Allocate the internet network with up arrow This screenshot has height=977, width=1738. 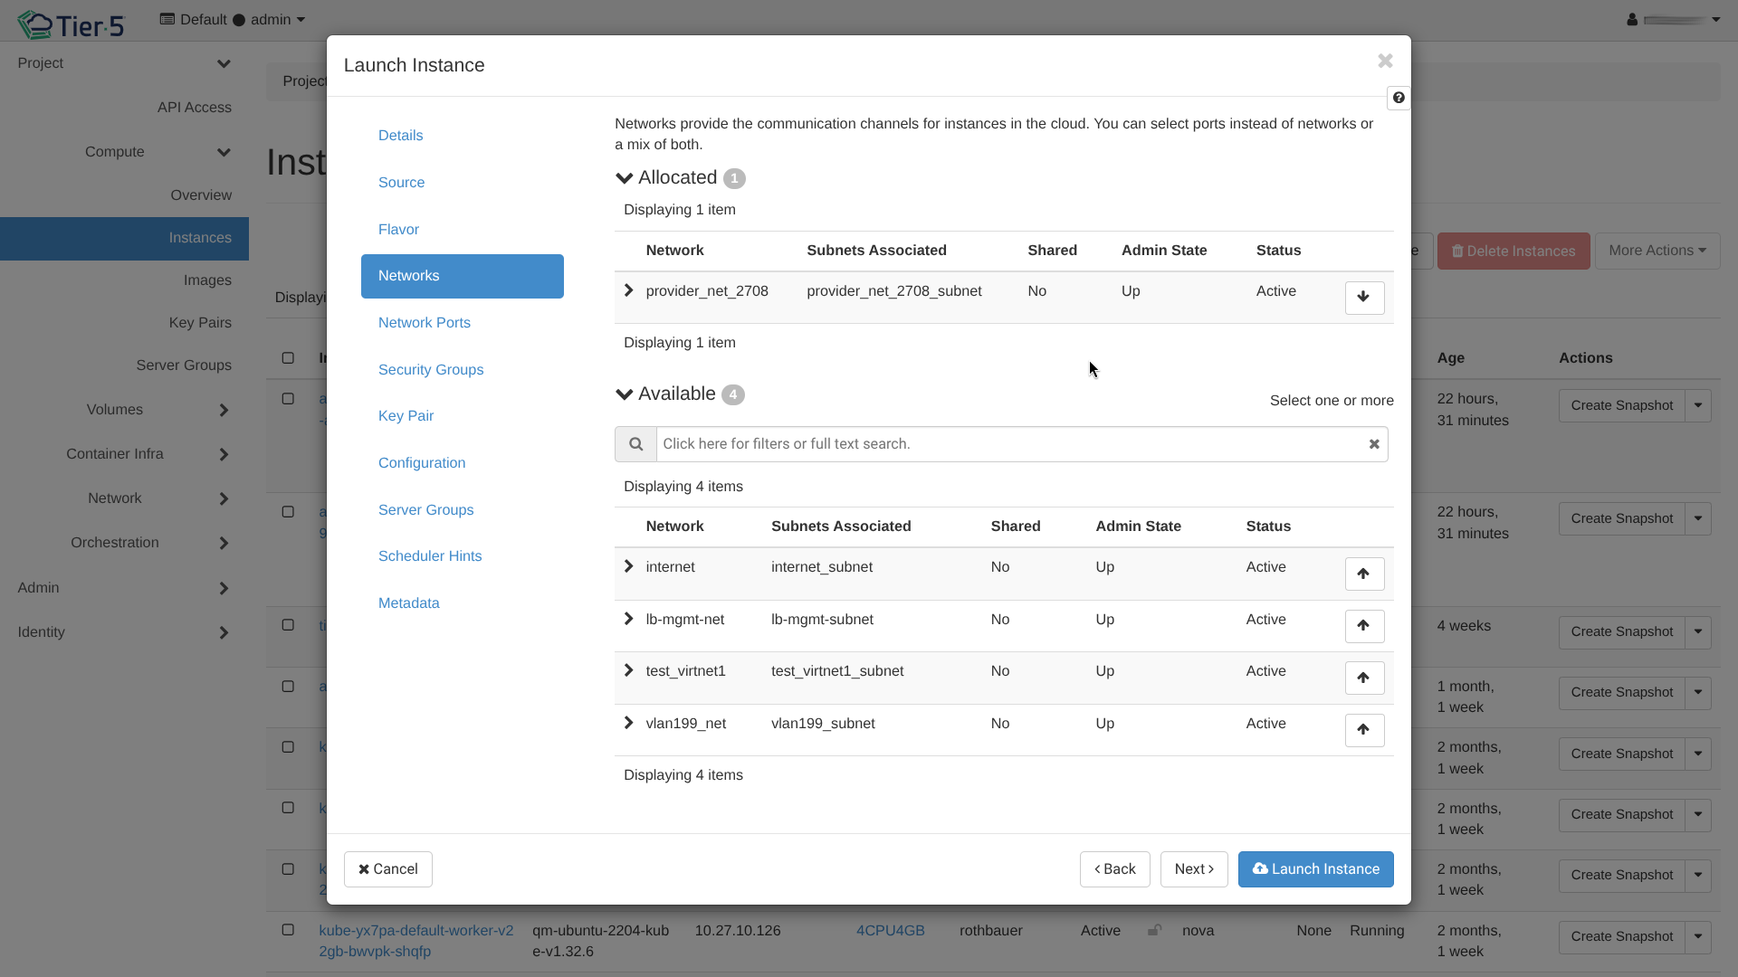click(1364, 574)
